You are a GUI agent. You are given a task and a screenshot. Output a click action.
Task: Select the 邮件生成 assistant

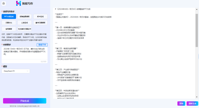[40, 16]
